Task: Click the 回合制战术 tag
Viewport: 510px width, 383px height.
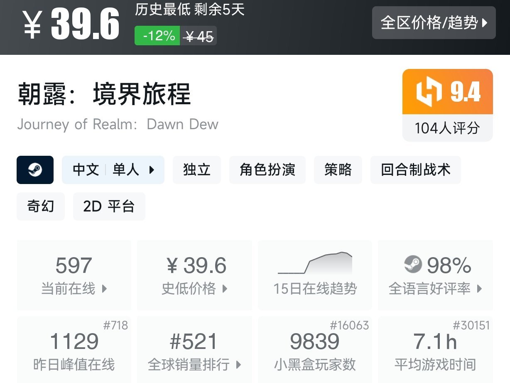Action: [x=415, y=170]
